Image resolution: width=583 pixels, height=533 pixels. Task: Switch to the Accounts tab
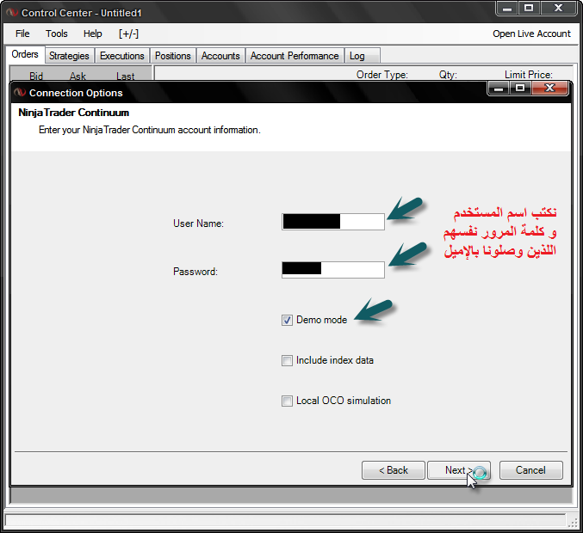pyautogui.click(x=220, y=56)
